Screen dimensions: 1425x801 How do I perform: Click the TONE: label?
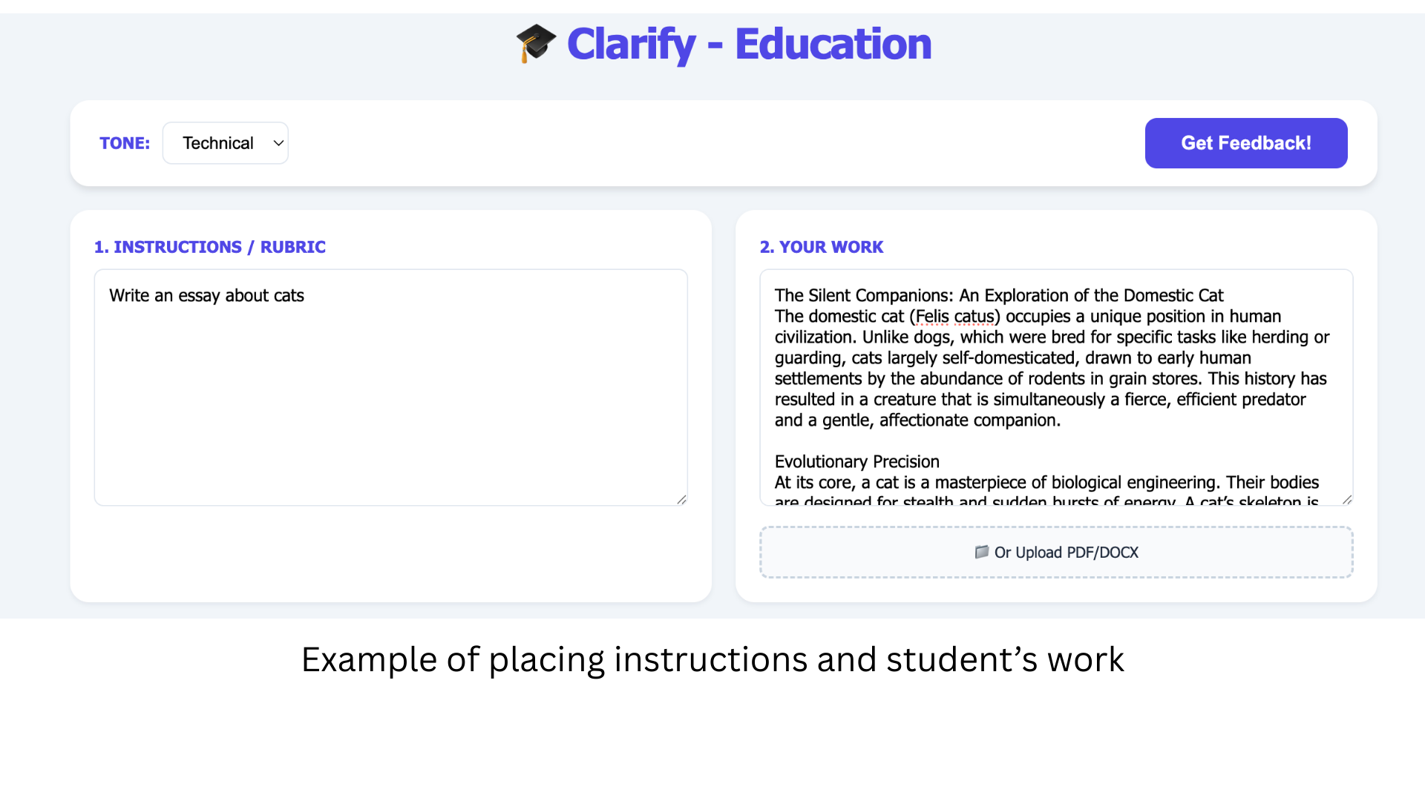pyautogui.click(x=125, y=143)
